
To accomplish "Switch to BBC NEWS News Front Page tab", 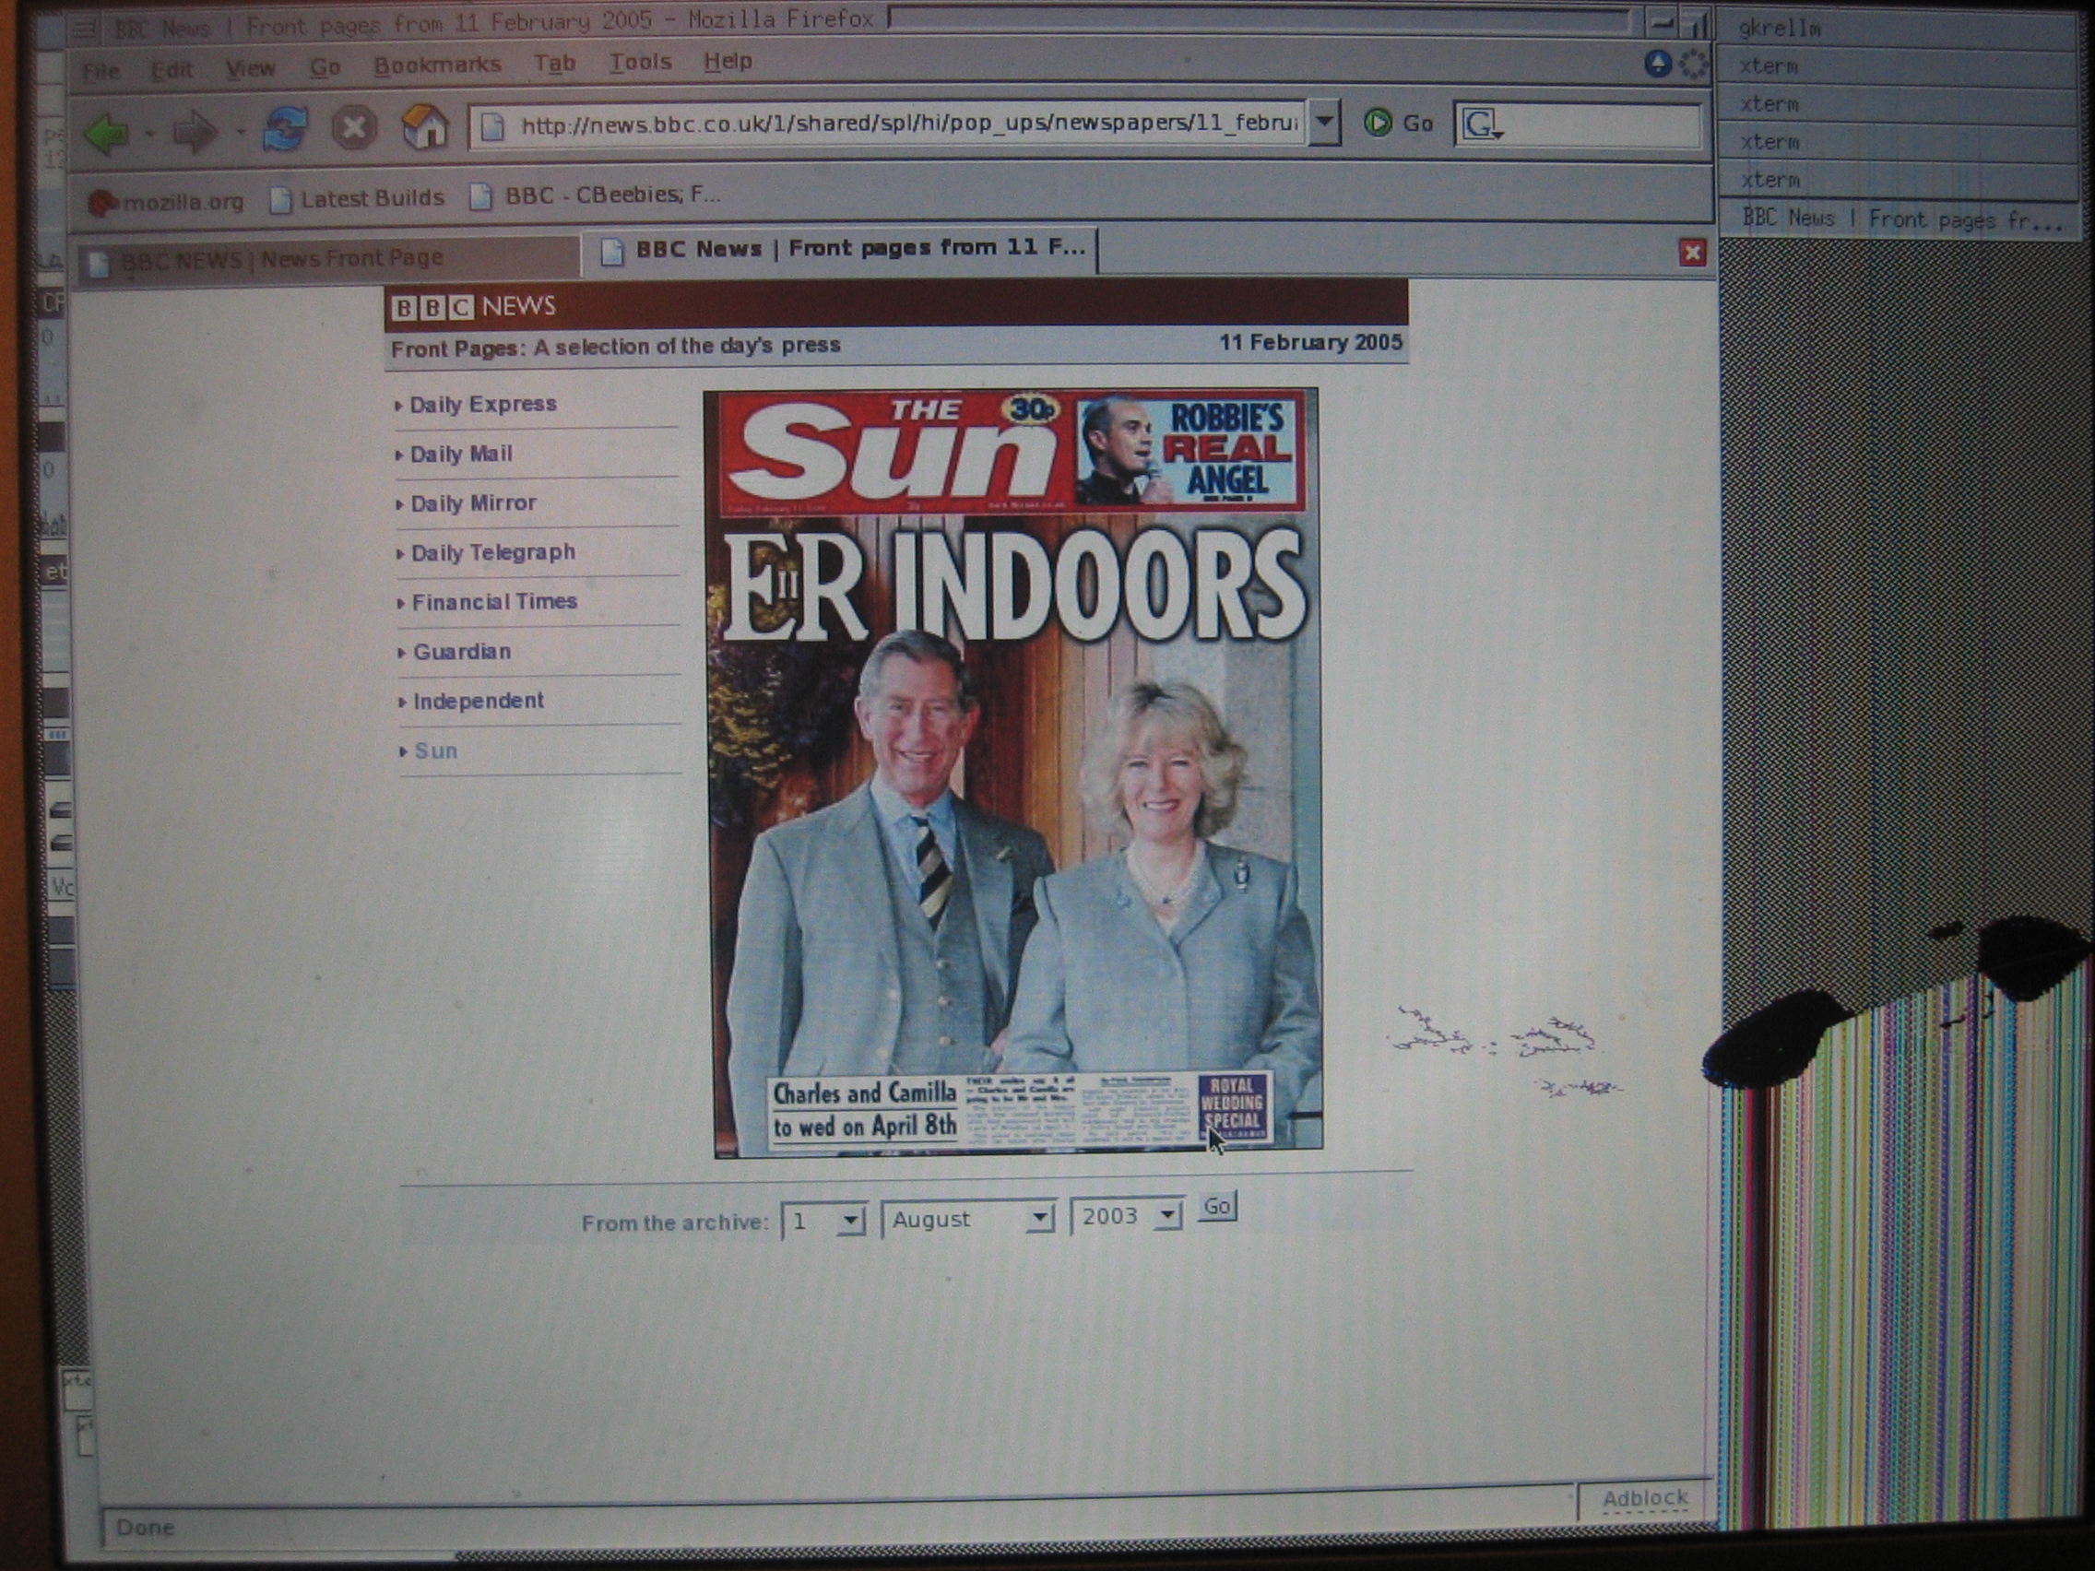I will [x=327, y=260].
